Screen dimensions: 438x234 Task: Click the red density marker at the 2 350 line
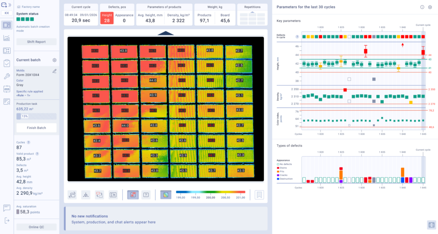345,90
